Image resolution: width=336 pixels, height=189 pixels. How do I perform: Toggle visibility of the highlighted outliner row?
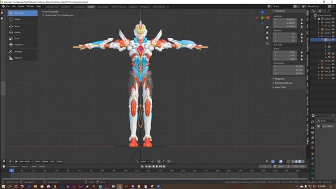[x=333, y=40]
